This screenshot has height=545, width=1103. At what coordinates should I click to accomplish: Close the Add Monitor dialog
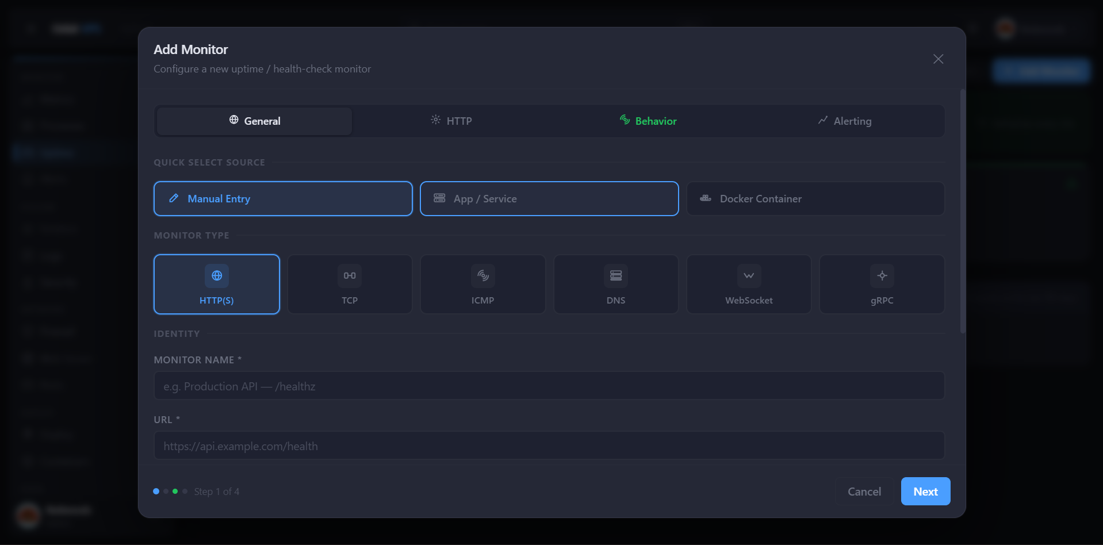[x=938, y=59]
